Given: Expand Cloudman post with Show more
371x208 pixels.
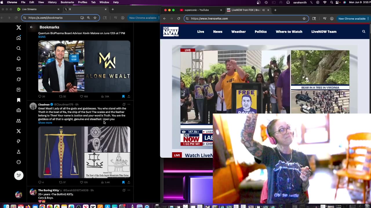Looking at the screenshot, I should [x=45, y=123].
